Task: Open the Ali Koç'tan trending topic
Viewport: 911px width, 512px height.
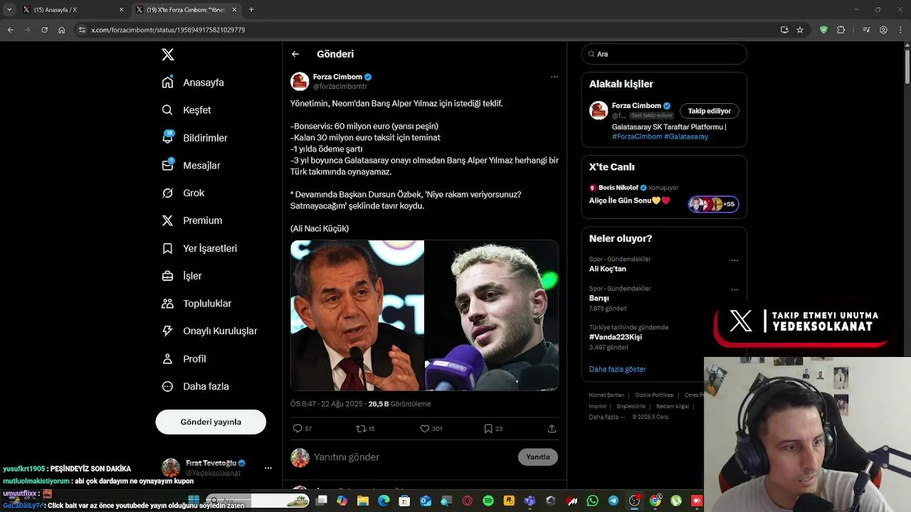Action: tap(608, 269)
